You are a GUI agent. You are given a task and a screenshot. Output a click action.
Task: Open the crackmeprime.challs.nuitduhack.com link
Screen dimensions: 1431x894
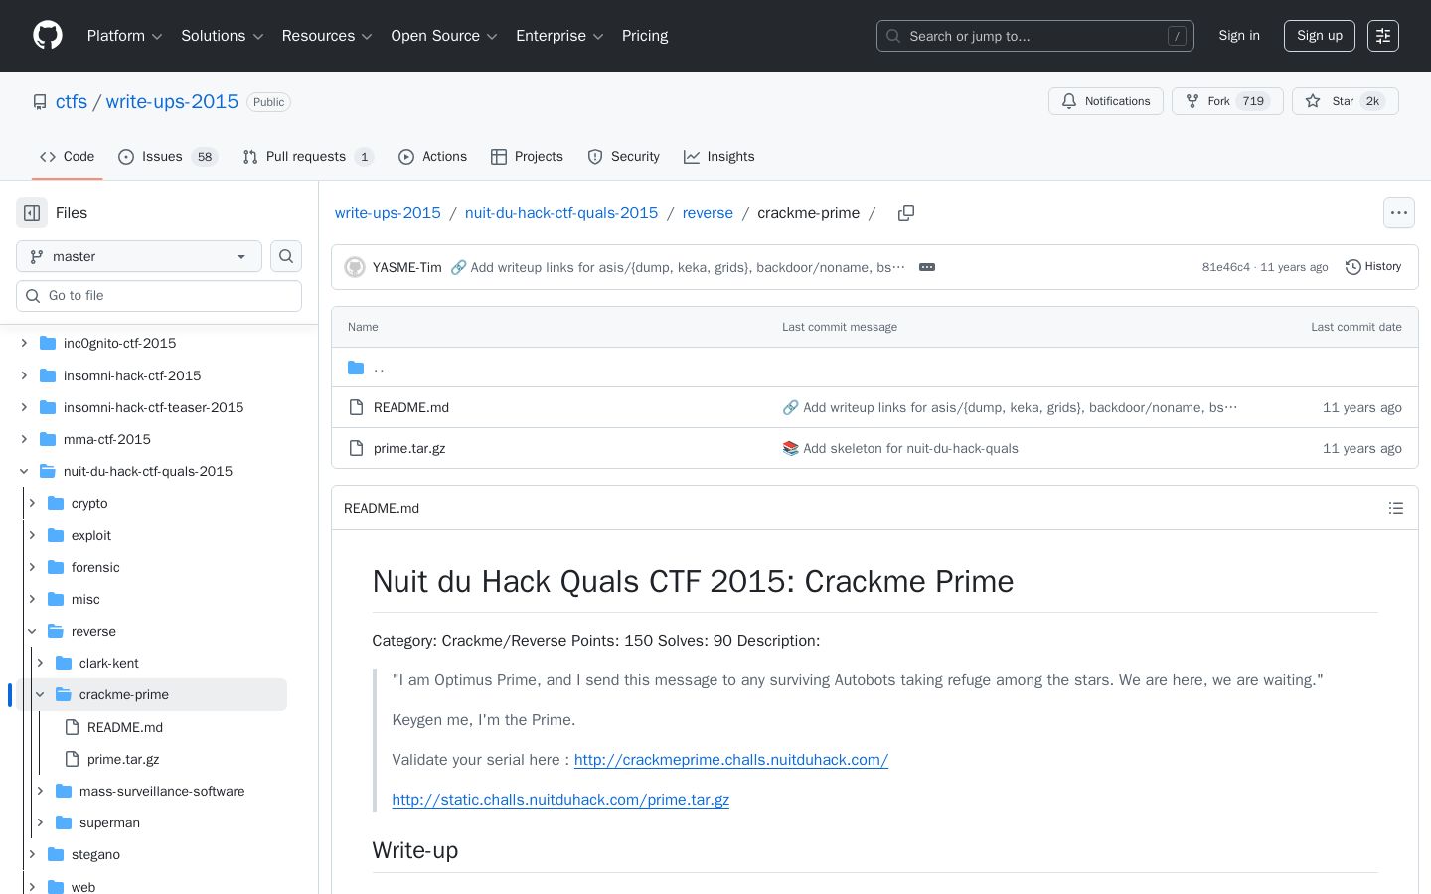coord(731,760)
